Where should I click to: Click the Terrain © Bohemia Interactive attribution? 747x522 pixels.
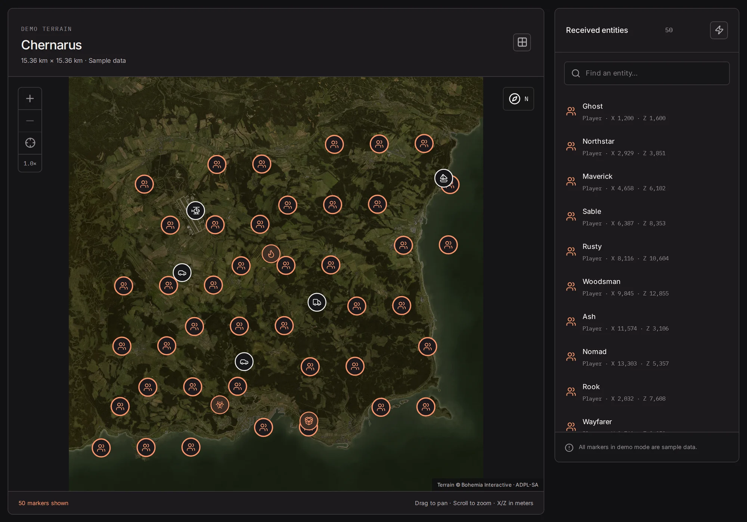click(487, 485)
